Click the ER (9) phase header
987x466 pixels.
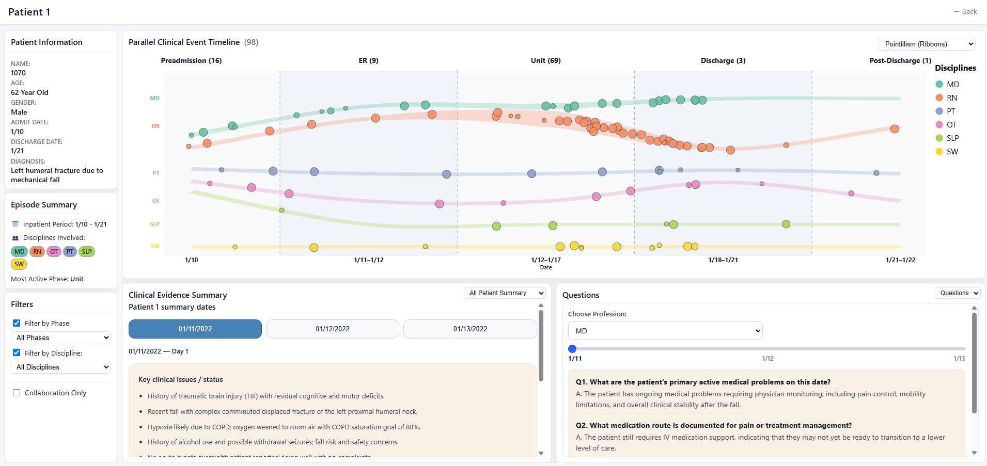[369, 60]
